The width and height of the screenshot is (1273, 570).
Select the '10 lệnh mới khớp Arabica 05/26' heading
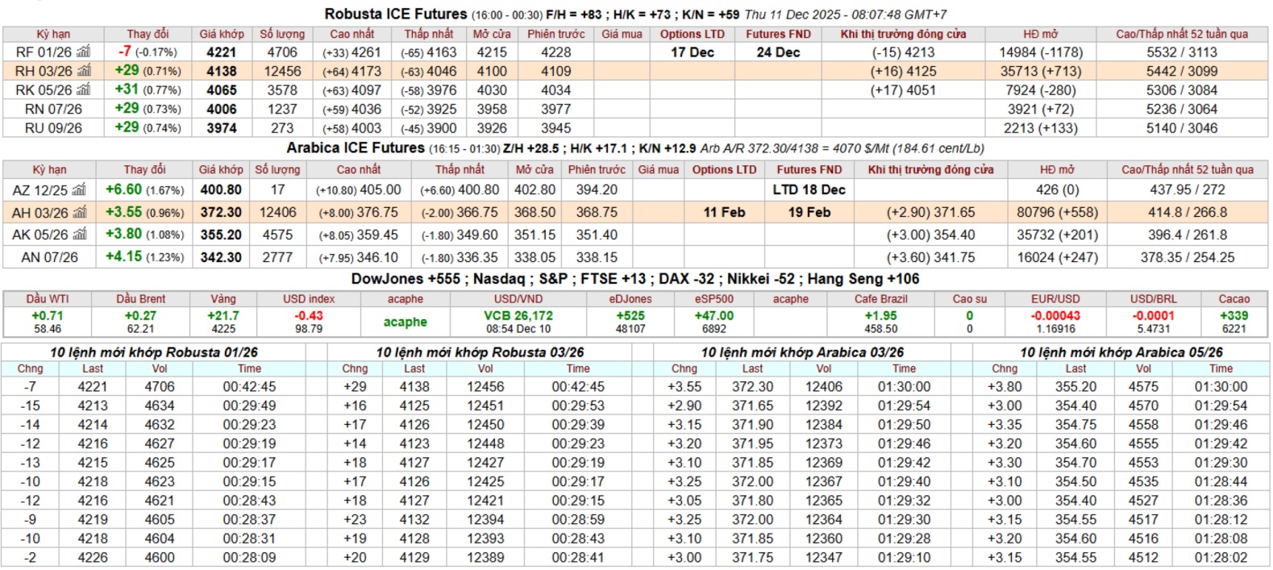[1121, 352]
